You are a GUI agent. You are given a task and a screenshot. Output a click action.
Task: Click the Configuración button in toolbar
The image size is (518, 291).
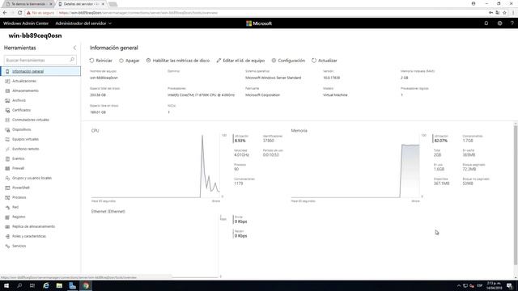[x=288, y=61]
